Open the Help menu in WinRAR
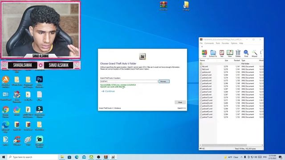285x160 pixels. [241, 43]
